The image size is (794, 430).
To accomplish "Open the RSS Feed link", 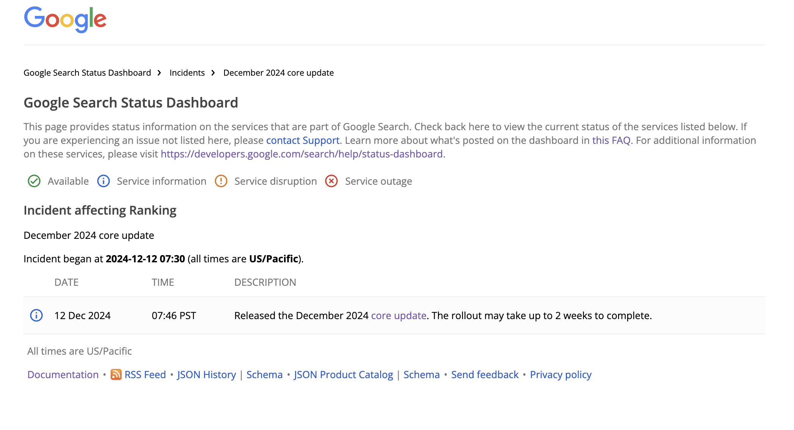I will (145, 375).
